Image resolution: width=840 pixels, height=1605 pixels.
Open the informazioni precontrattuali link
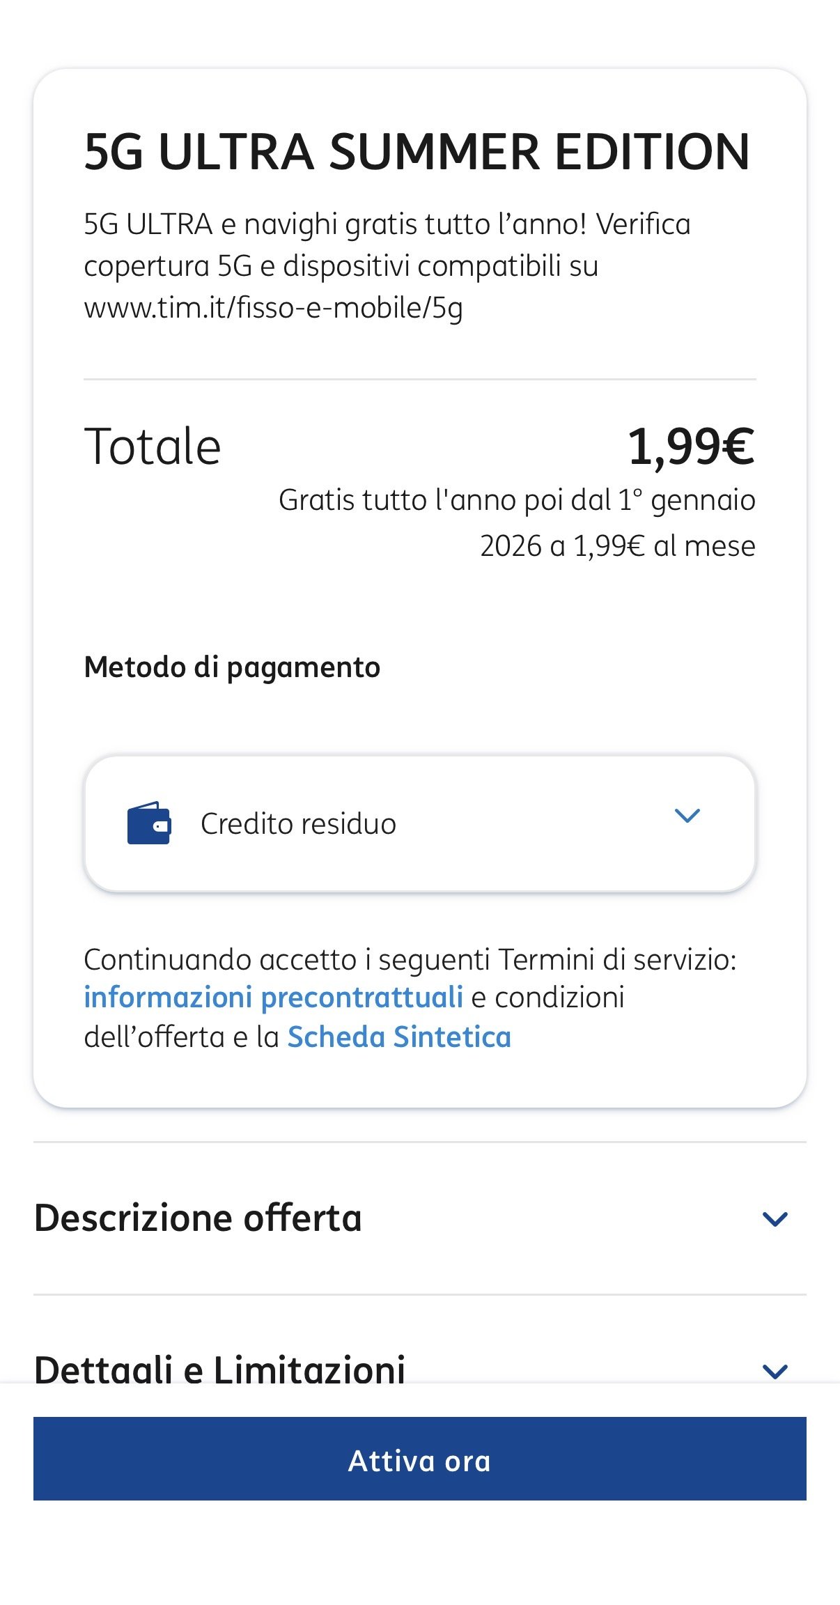(x=273, y=997)
